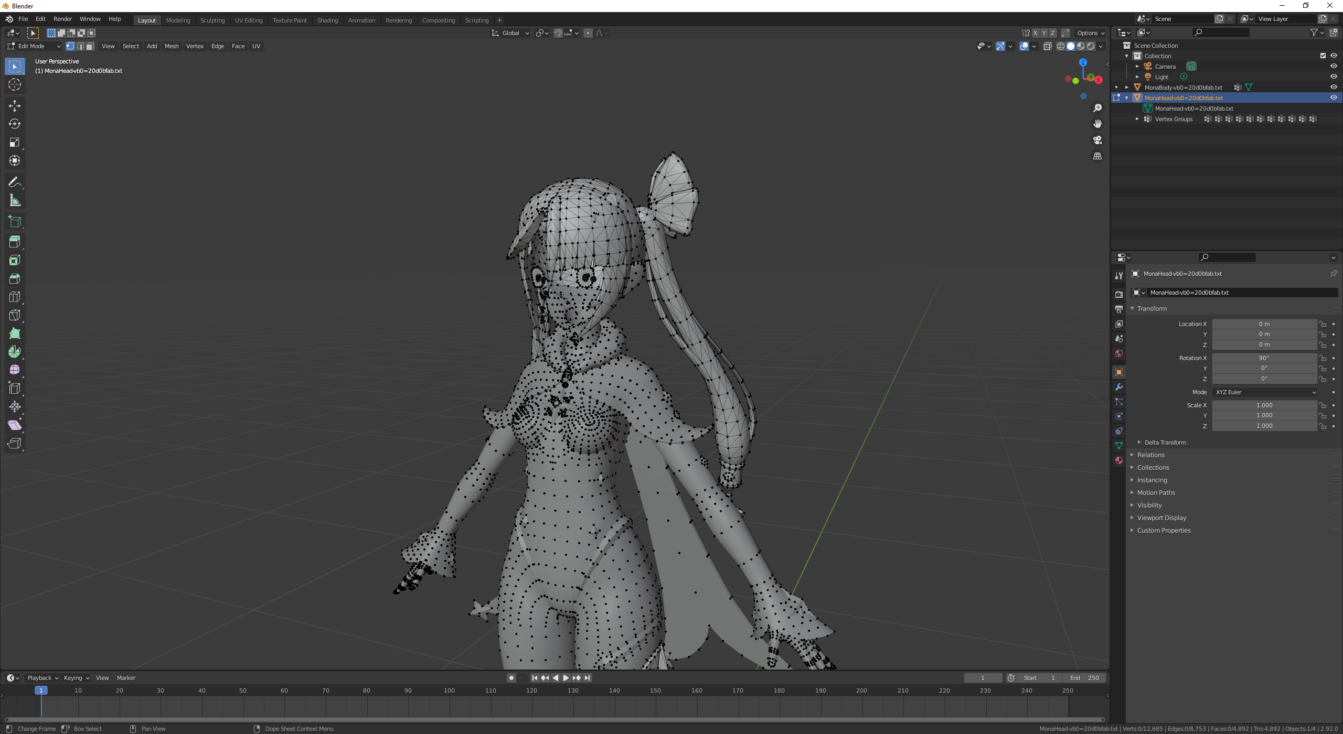Image resolution: width=1343 pixels, height=734 pixels.
Task: Click the Play animation button
Action: pyautogui.click(x=566, y=678)
